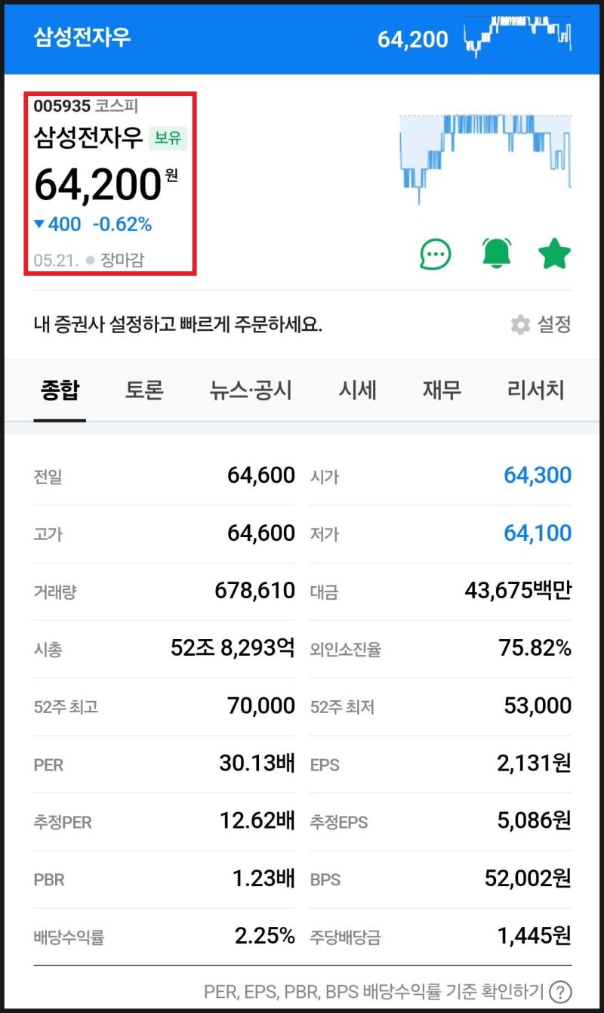Tap the question mark help icon at bottom

(562, 991)
